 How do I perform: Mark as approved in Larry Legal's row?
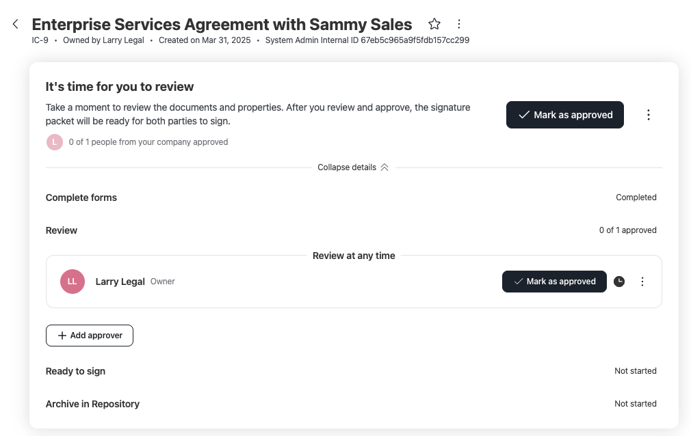click(554, 282)
